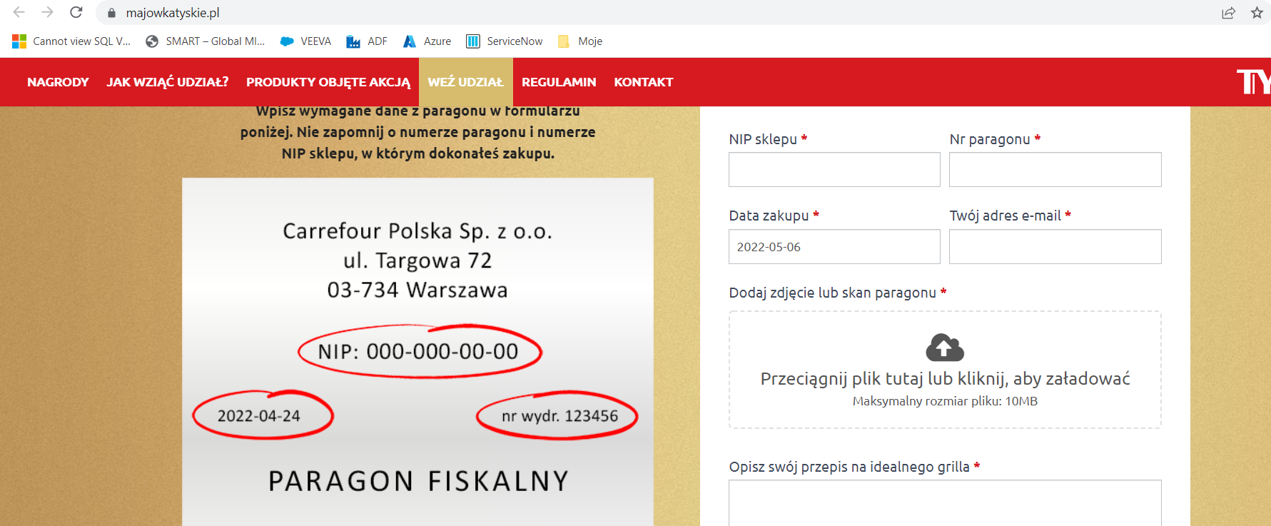Screen dimensions: 1271x526
Task: Click the Nr paragonu input field
Action: point(1055,170)
